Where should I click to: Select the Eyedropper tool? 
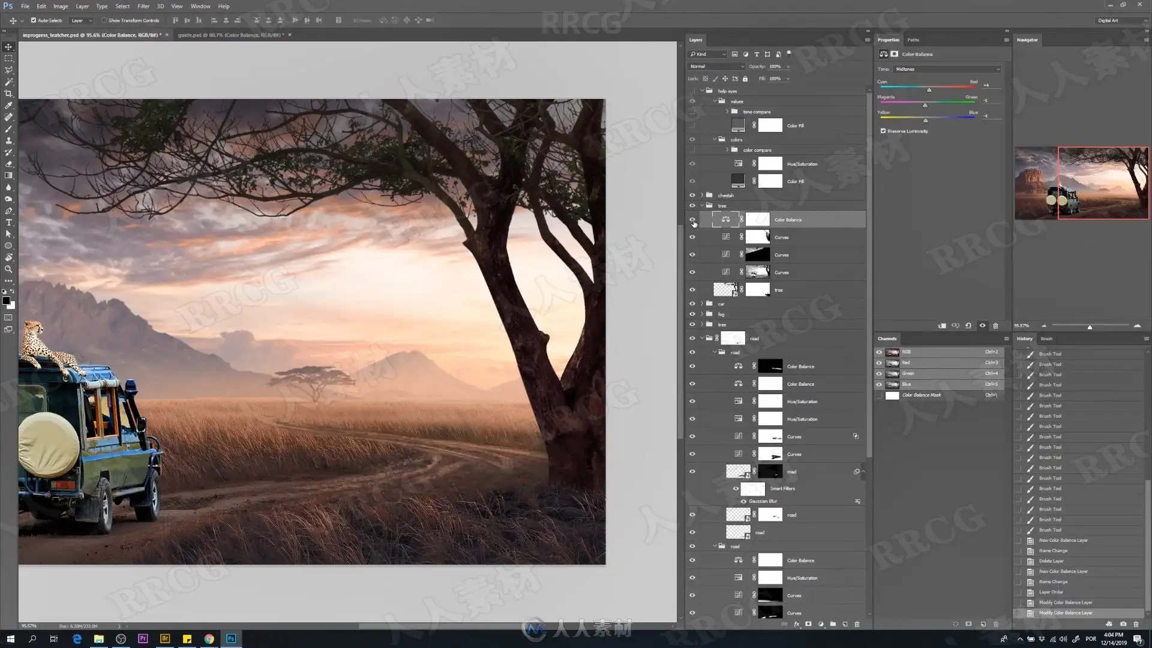coord(8,106)
